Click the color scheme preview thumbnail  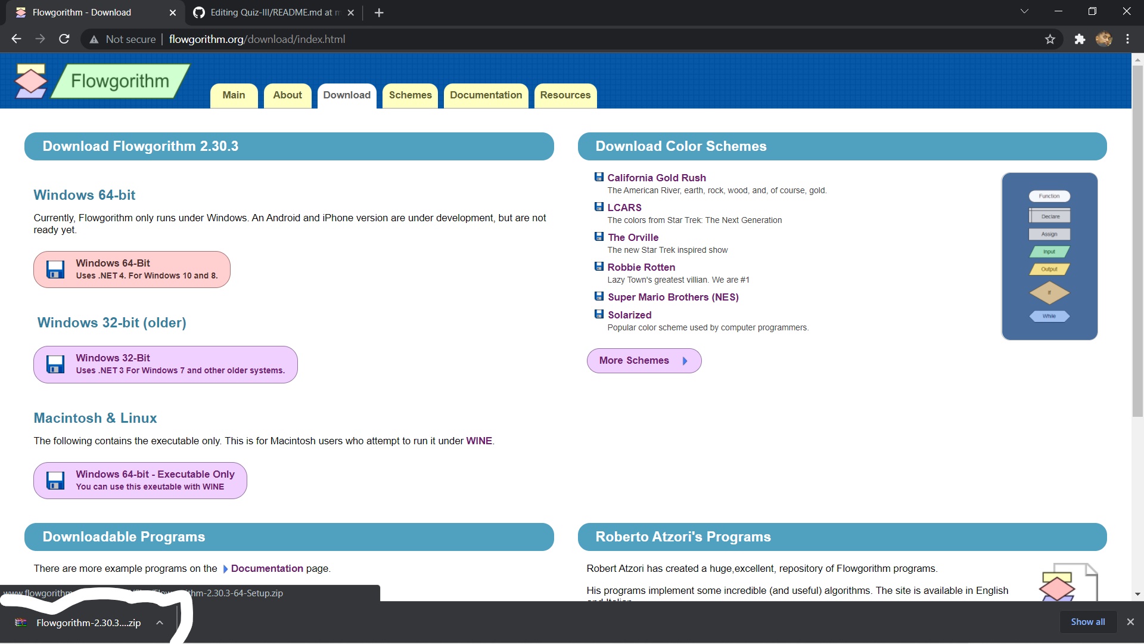[x=1049, y=256]
